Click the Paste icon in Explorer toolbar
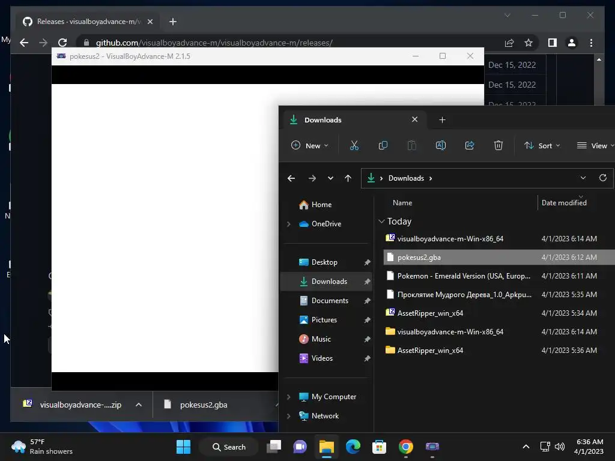Viewport: 615px width, 461px height. coord(411,145)
